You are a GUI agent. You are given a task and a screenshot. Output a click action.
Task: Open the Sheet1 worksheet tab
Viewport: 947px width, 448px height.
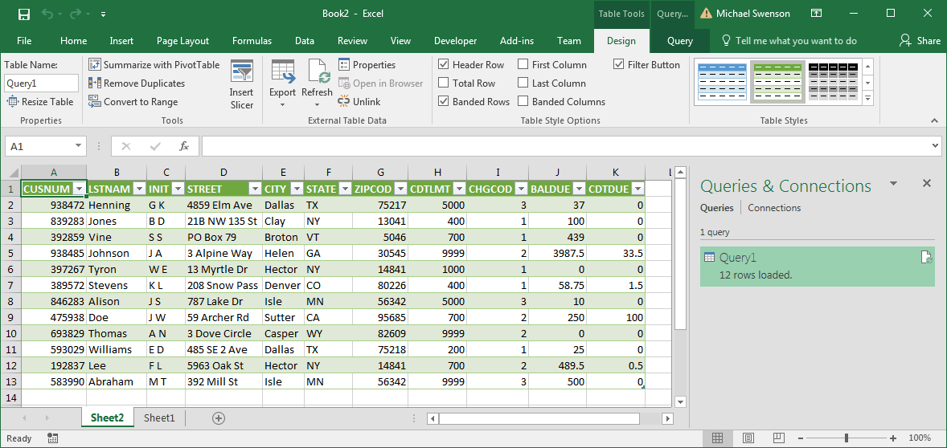click(159, 417)
